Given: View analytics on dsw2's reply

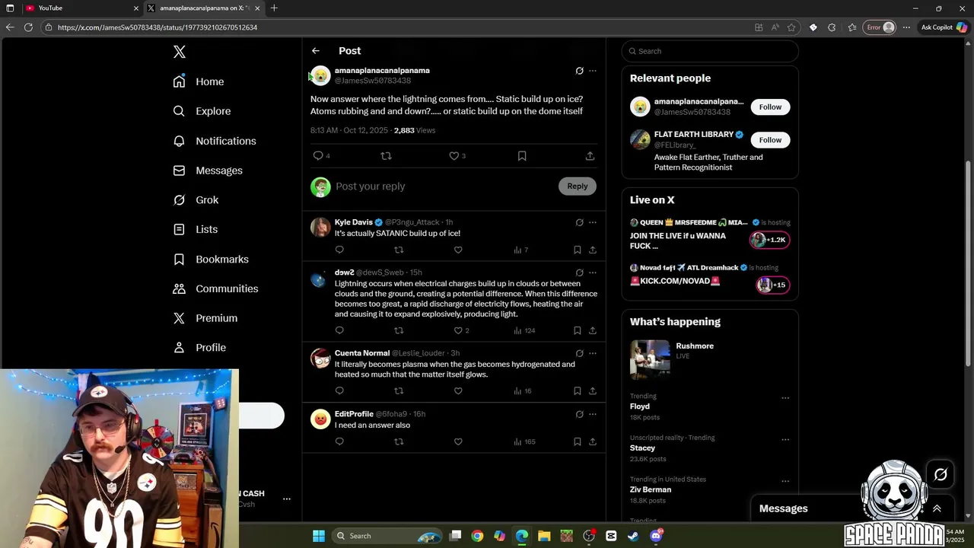Looking at the screenshot, I should (x=525, y=330).
